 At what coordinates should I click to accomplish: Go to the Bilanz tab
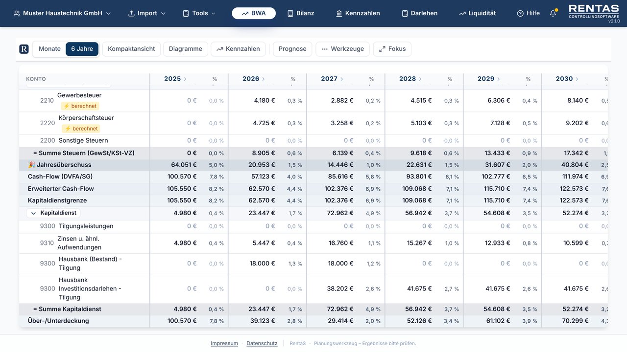[300, 13]
